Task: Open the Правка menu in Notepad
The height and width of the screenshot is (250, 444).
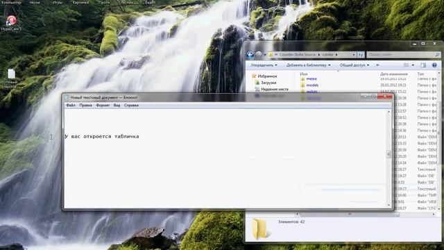Action: click(85, 105)
